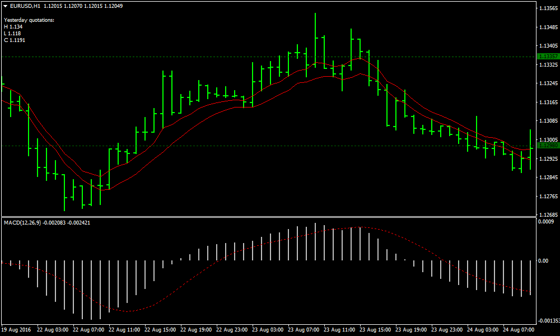Click the L 1.118 yesterday low text
Viewport: 560px width, 336px height.
pyautogui.click(x=13, y=34)
